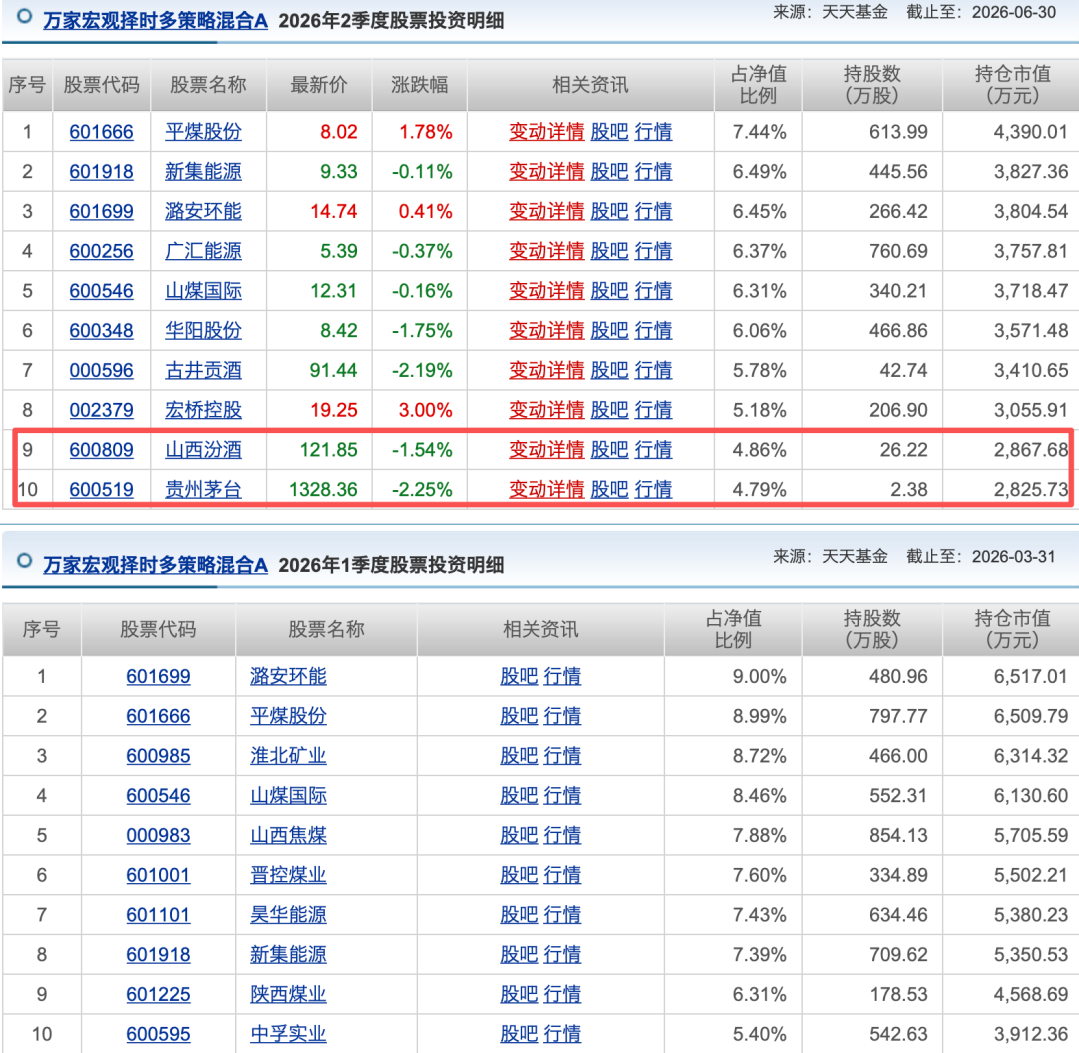Open 行情 for 山西焦煤

coord(562,835)
